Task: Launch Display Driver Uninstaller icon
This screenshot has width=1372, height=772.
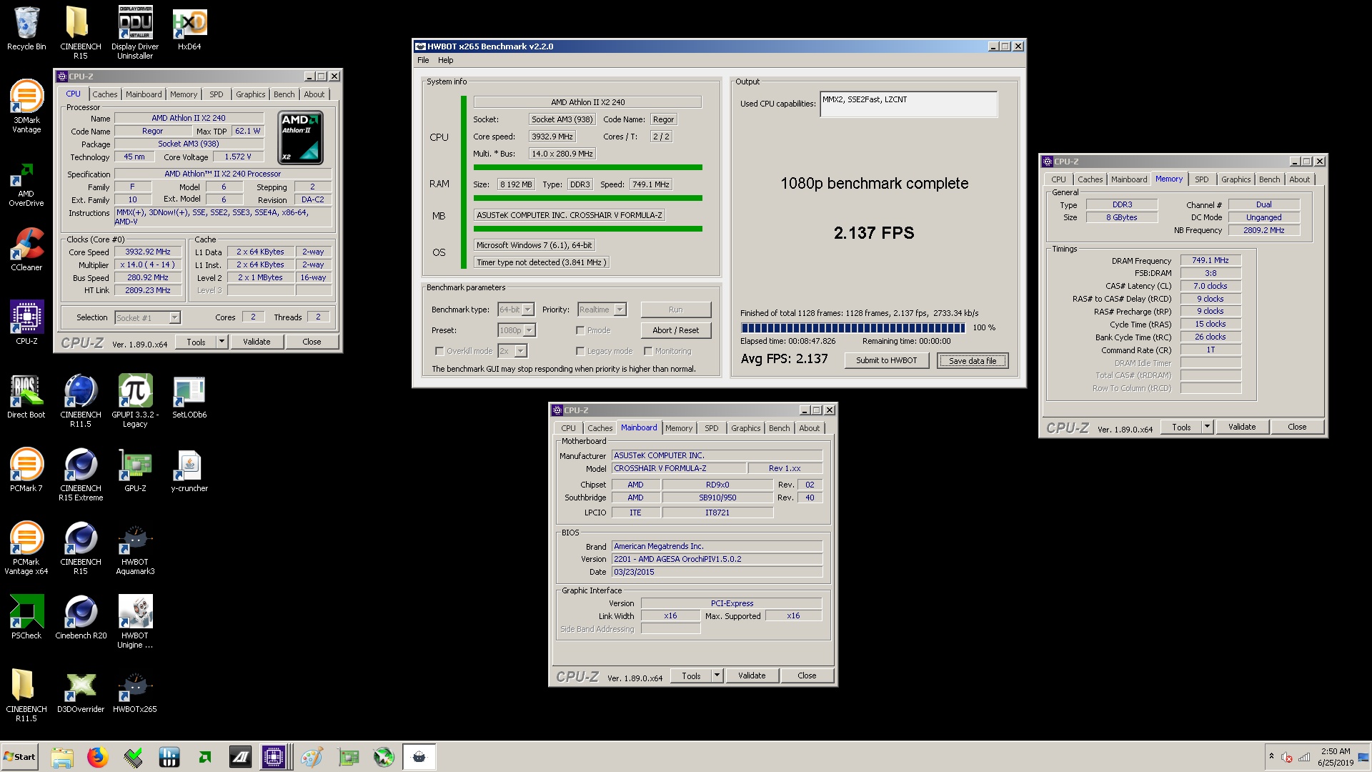Action: point(135,32)
